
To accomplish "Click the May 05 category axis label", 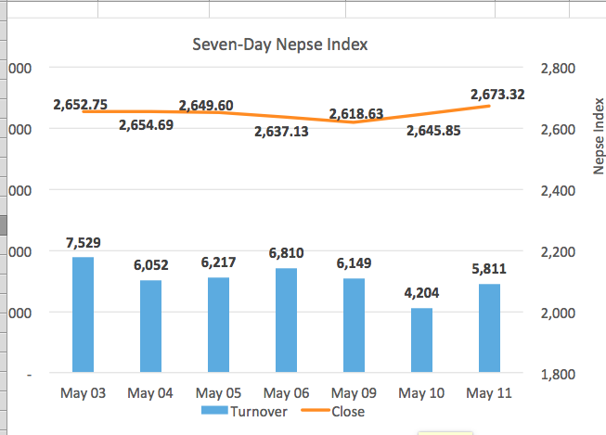I will pos(218,393).
